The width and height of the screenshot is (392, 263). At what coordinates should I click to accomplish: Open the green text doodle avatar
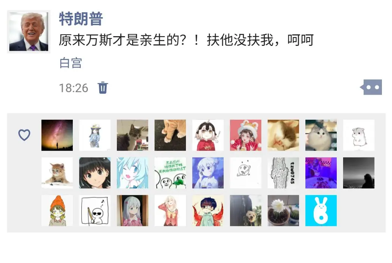(x=170, y=173)
